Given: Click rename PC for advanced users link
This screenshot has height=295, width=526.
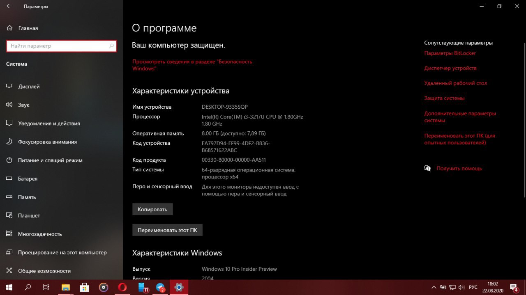Looking at the screenshot, I should click(459, 139).
